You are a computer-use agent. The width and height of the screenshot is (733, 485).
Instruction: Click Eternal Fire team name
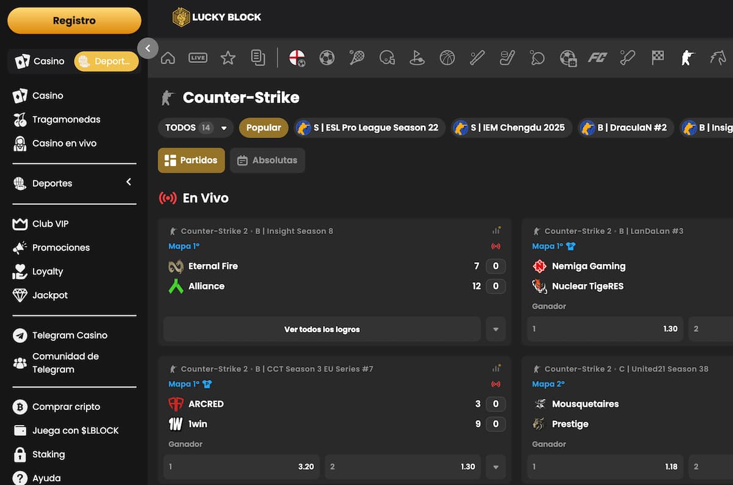click(x=213, y=266)
